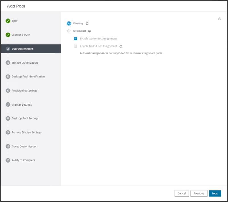
Task: Click the info icon next to Floating
Action: click(87, 24)
